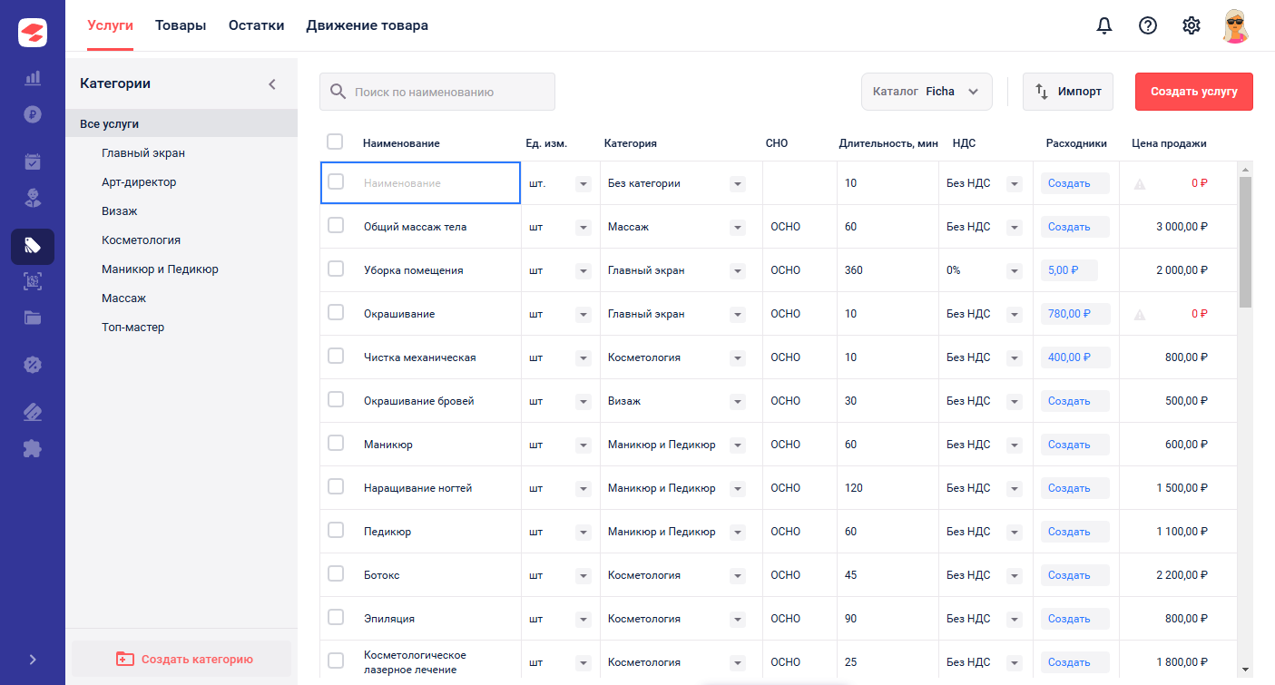The width and height of the screenshot is (1275, 685).
Task: Switch to the Движение товара tab
Action: (x=368, y=25)
